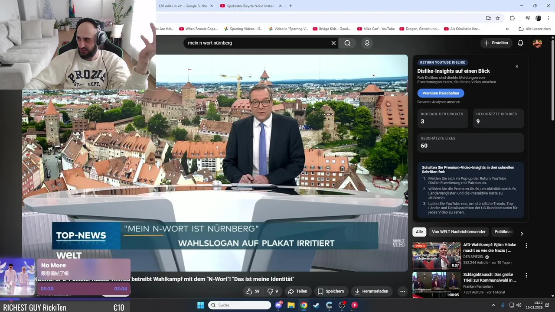This screenshot has height=312, width=555.
Task: Open volume control in system tray
Action: (x=519, y=305)
